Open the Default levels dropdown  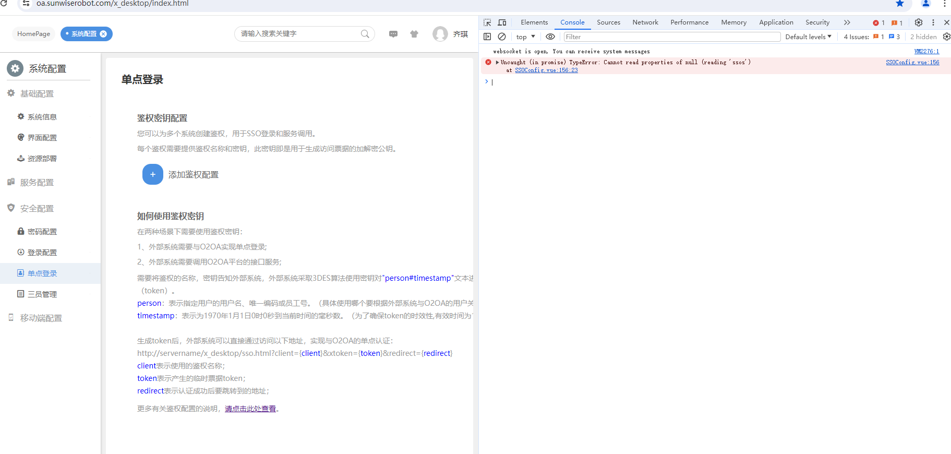click(x=808, y=37)
